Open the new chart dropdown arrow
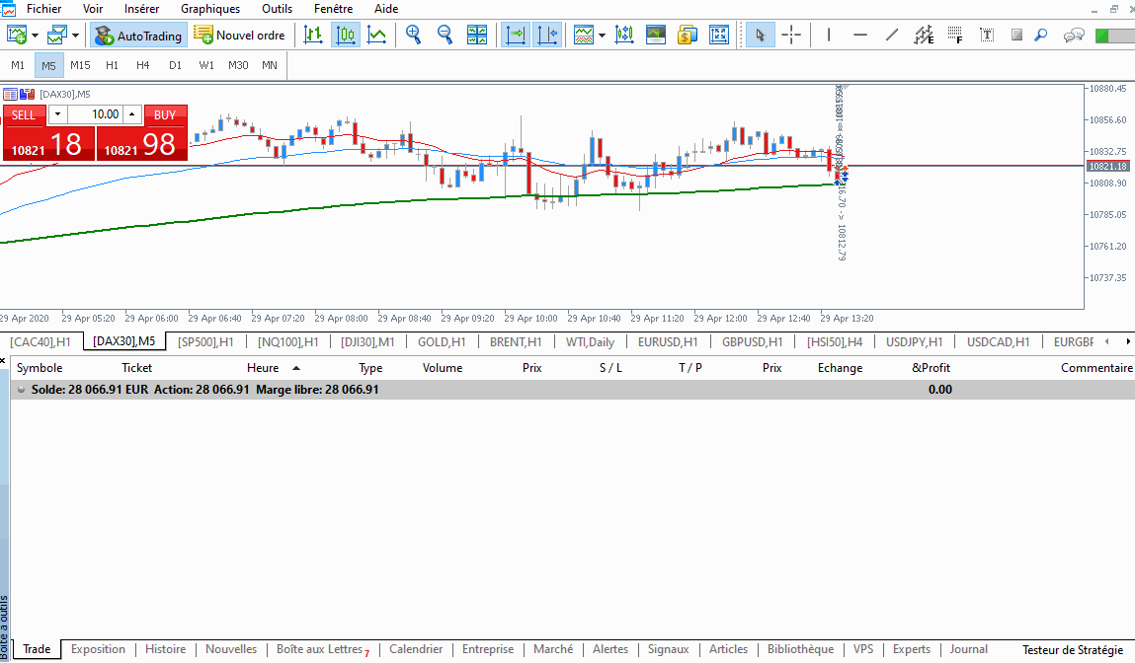 pos(36,36)
